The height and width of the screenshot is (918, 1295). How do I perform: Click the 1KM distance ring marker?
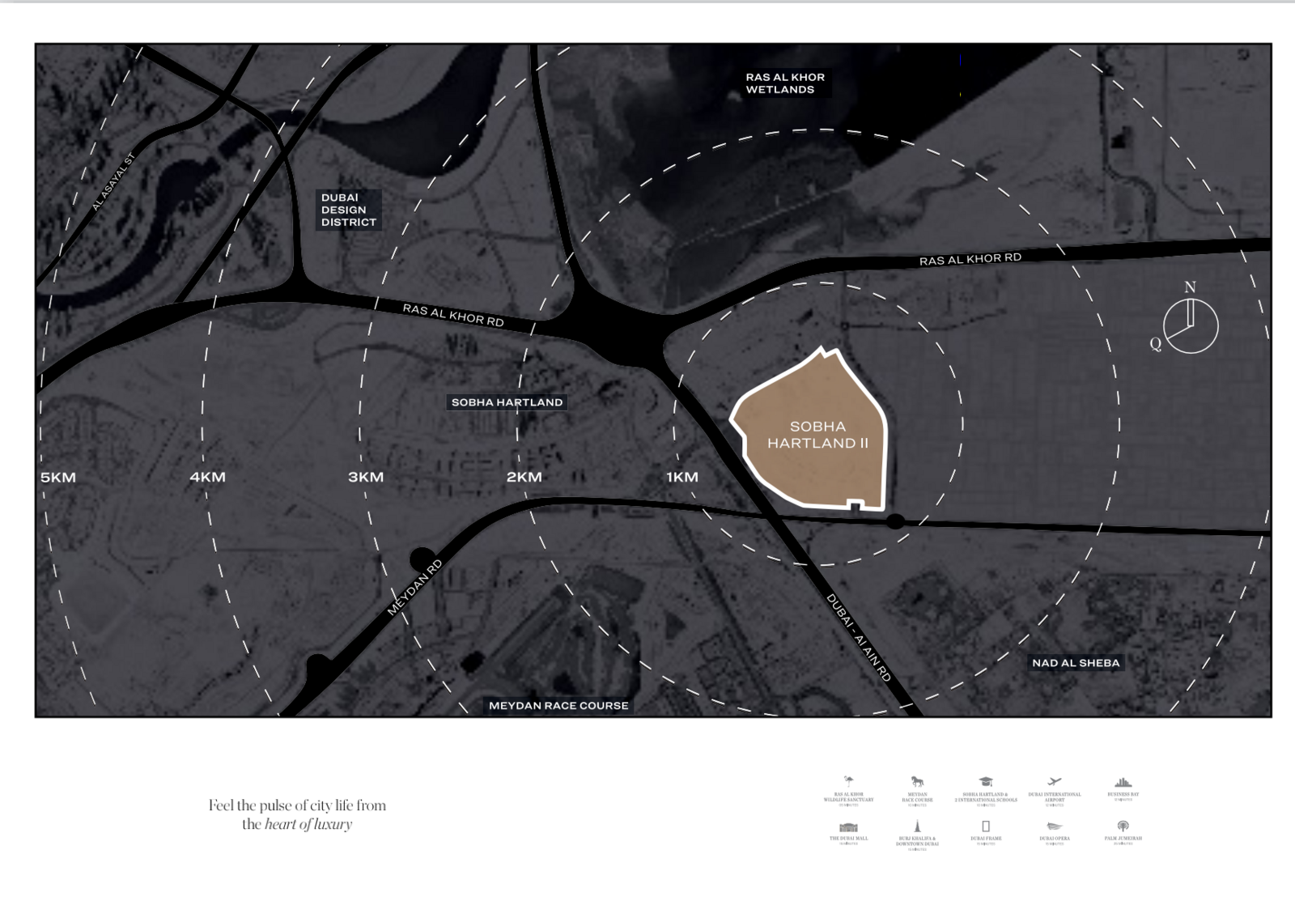tap(682, 478)
